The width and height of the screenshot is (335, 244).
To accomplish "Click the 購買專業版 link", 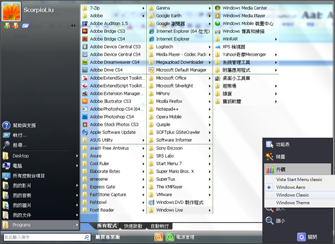I will (107, 237).
